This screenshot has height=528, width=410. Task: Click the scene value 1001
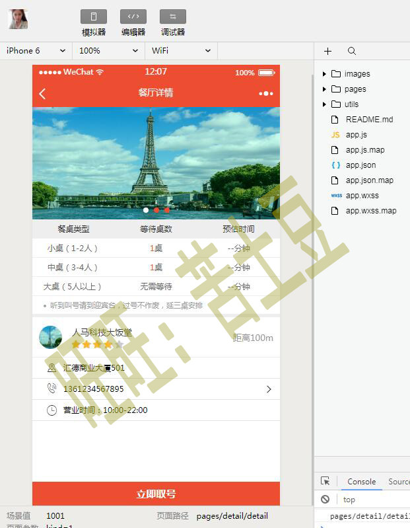(x=55, y=516)
